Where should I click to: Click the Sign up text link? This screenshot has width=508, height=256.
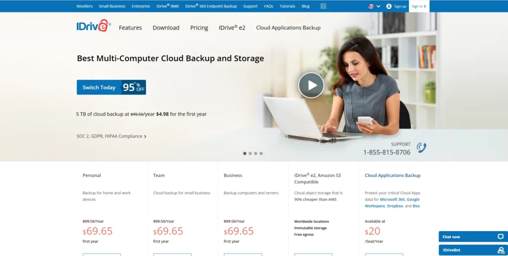(x=400, y=6)
